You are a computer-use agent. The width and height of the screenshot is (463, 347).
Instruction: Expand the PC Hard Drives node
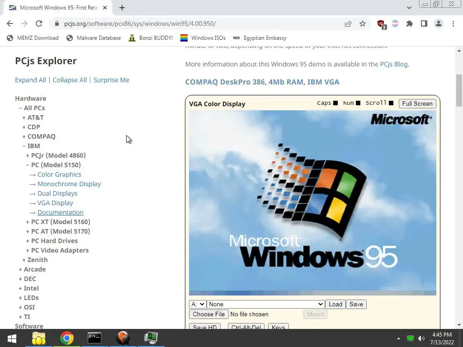pos(52,241)
